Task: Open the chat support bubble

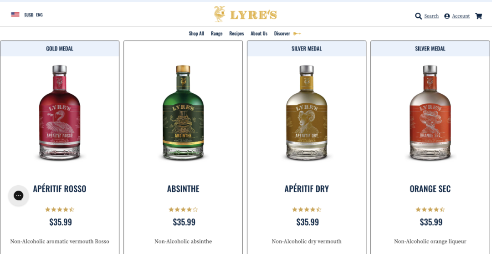Action: click(19, 196)
